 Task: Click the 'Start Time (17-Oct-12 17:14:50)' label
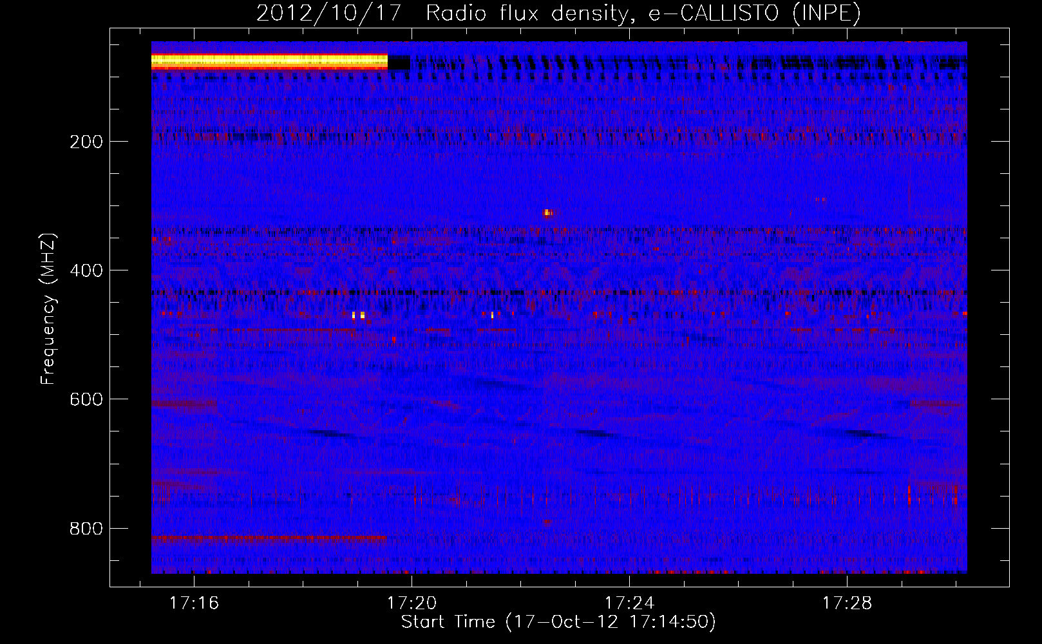tap(558, 622)
